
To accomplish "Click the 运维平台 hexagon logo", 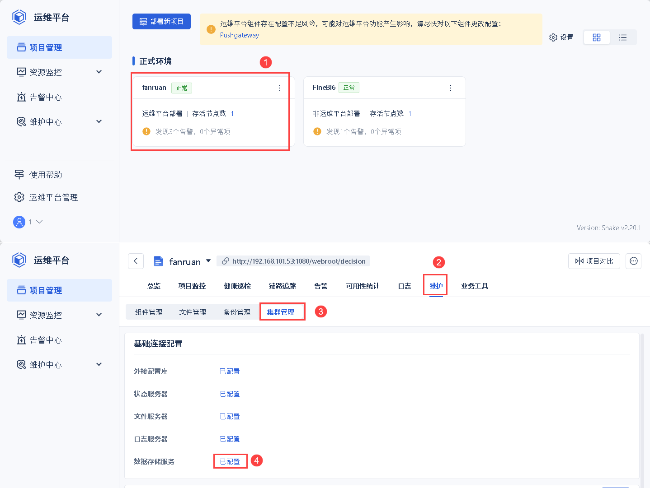I will coord(19,17).
